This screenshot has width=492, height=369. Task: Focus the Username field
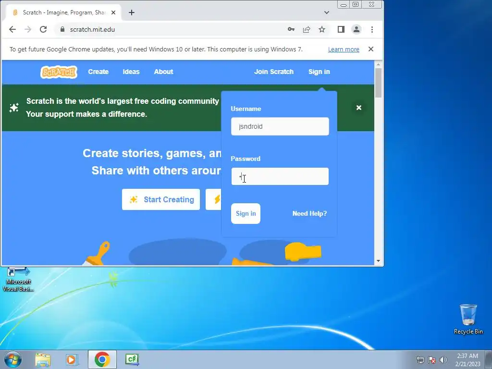[x=280, y=126]
